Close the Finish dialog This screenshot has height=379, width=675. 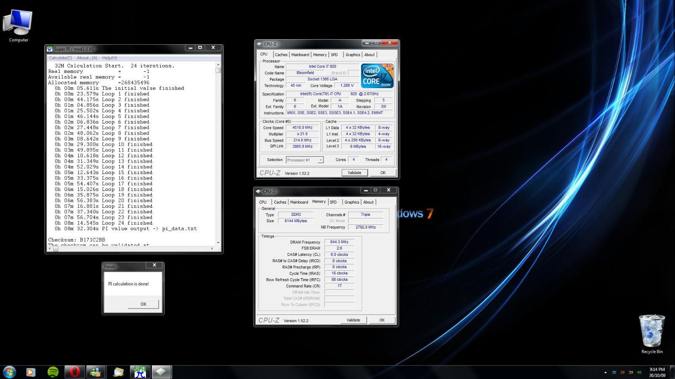coord(154,265)
